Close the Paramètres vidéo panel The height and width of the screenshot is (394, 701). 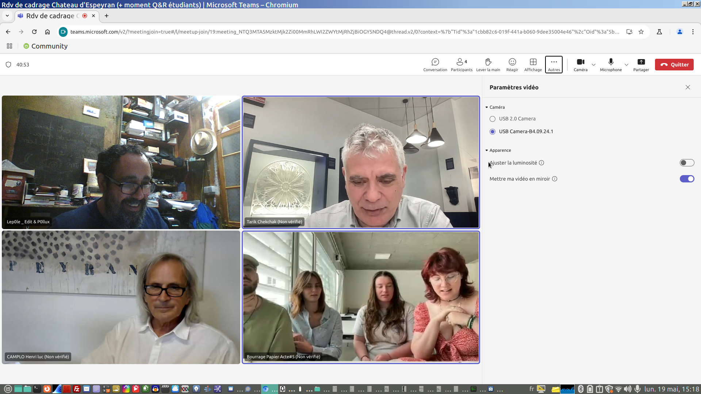pyautogui.click(x=687, y=87)
